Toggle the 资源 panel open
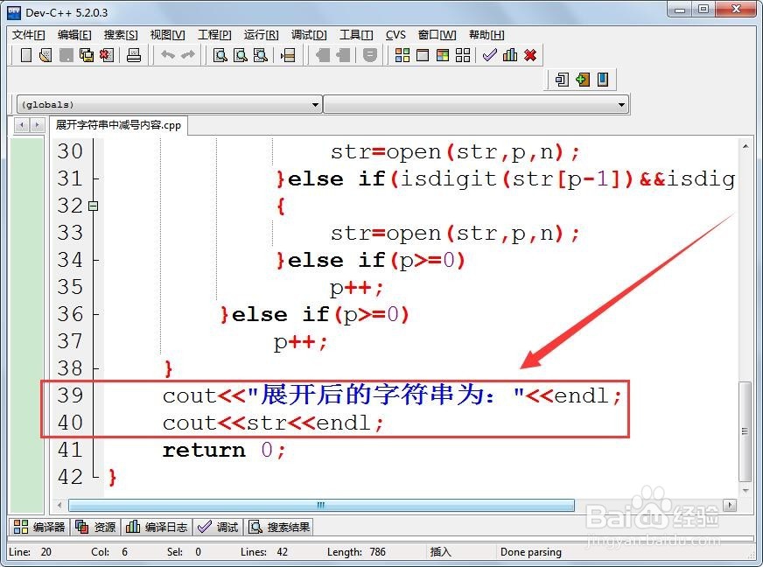763x567 pixels. coord(95,526)
